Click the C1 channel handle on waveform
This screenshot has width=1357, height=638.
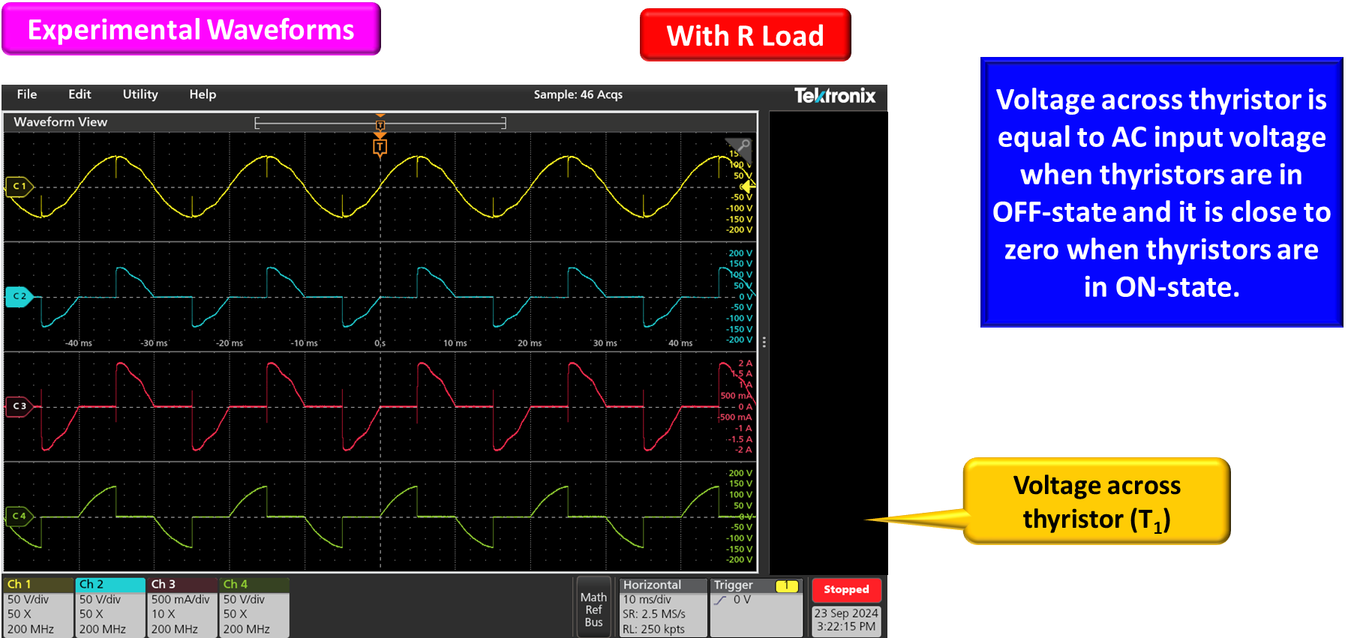pyautogui.click(x=20, y=186)
